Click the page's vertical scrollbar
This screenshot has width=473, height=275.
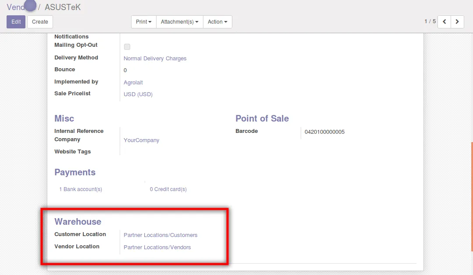[x=472, y=197]
